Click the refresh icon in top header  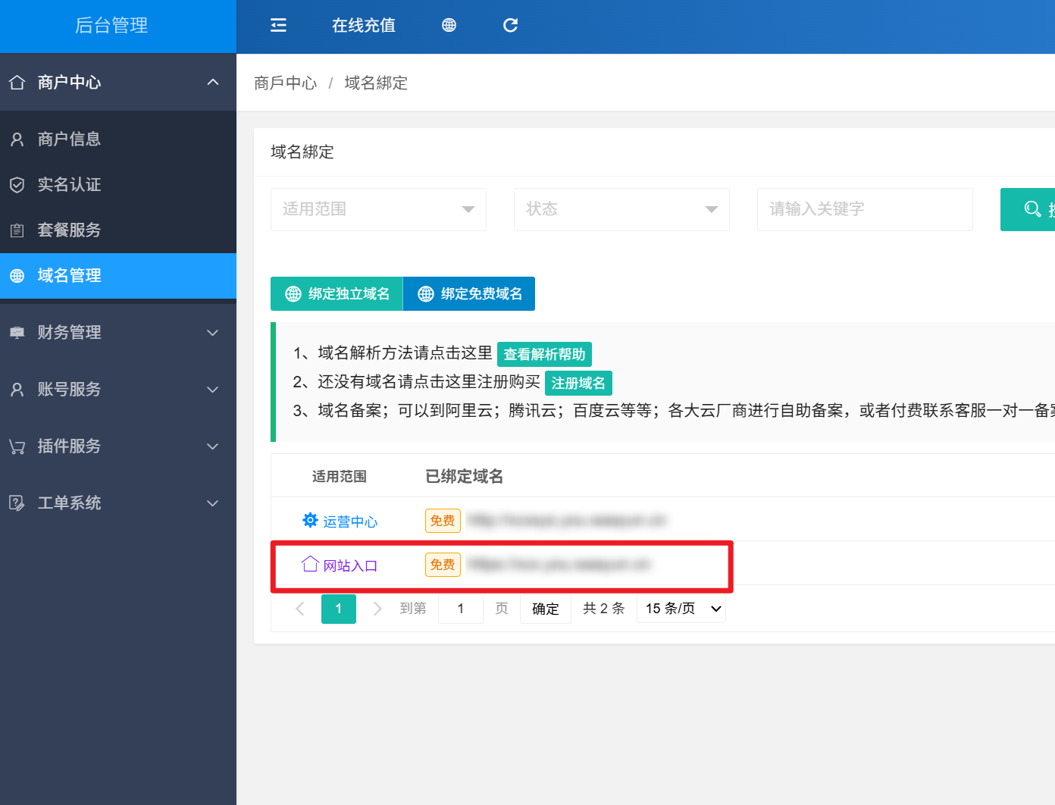pyautogui.click(x=511, y=25)
